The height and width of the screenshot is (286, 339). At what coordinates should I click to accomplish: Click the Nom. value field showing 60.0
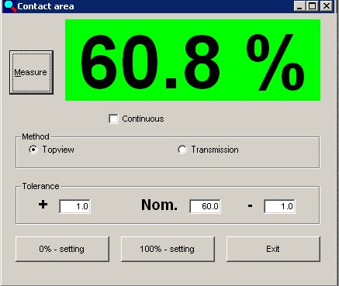point(206,206)
